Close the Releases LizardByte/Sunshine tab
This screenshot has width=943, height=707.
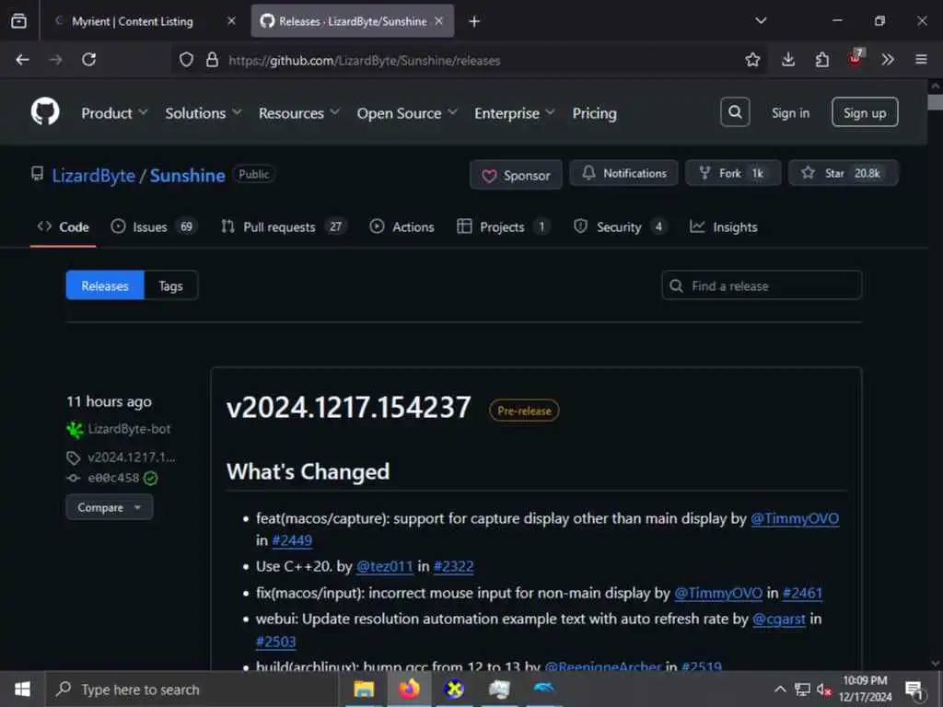click(x=439, y=21)
